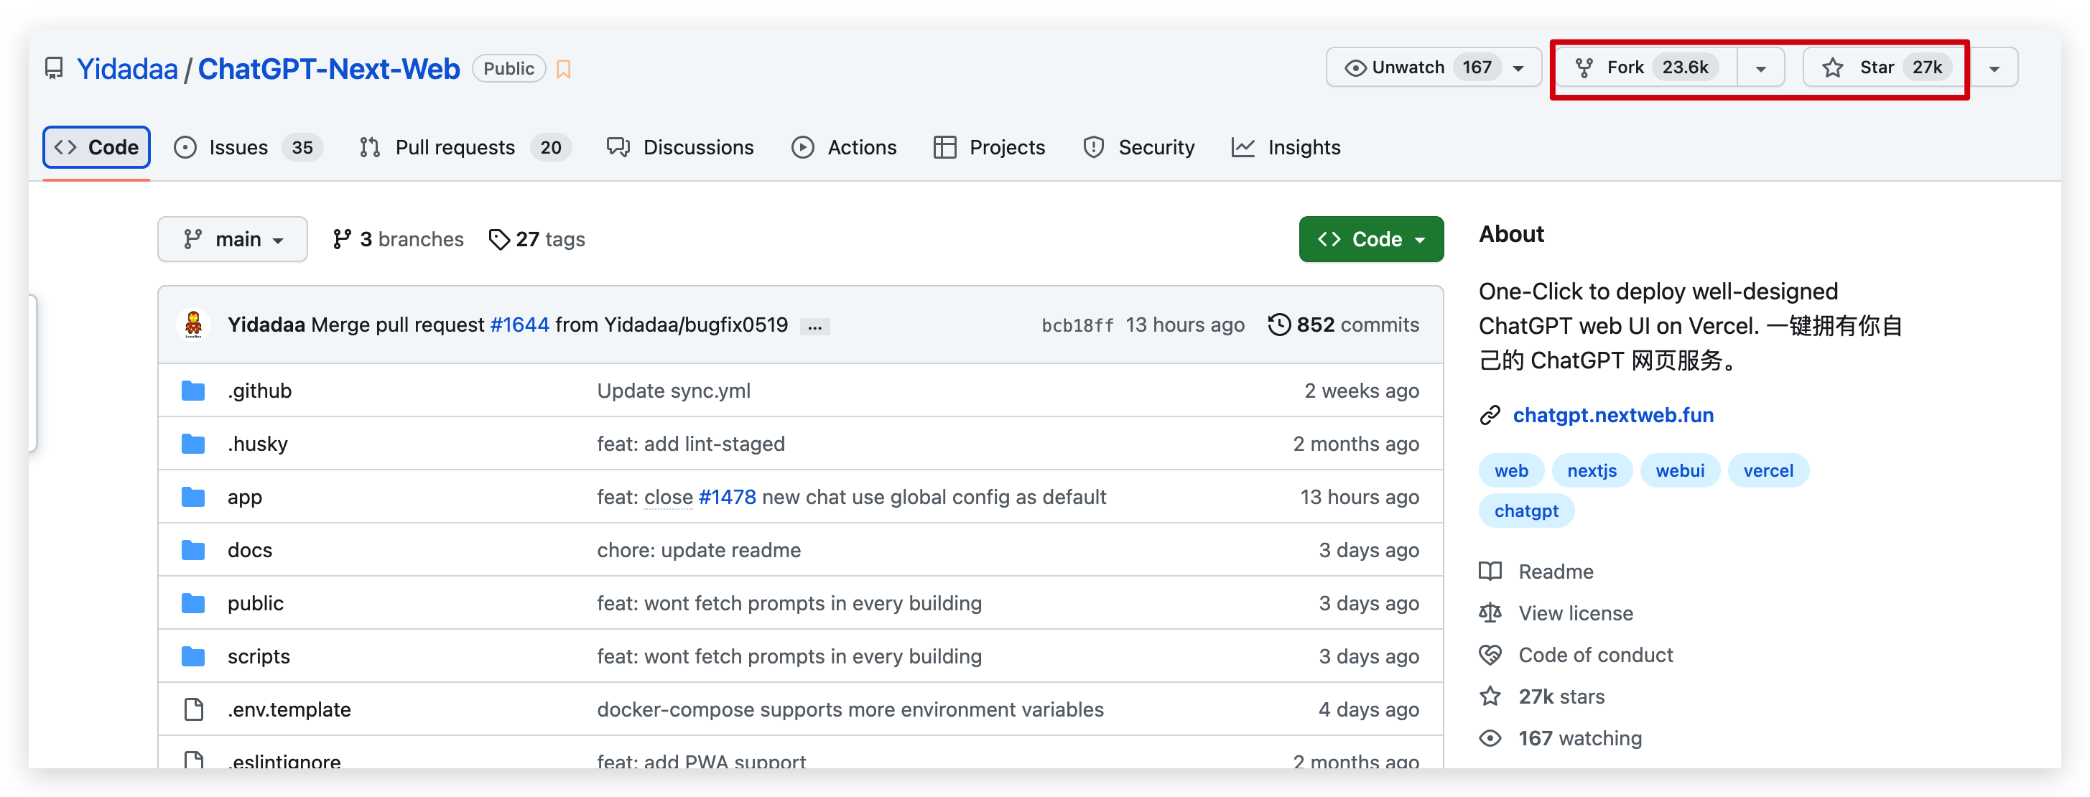
Task: Click the heart icon beside Code of conduct
Action: coord(1490,655)
